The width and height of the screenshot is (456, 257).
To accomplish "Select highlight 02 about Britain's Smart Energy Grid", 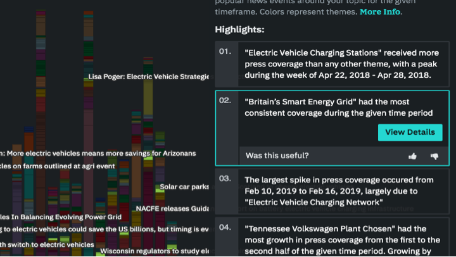I will click(332, 128).
